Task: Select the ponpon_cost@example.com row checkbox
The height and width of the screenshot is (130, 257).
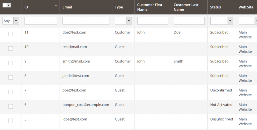Action: click(11, 106)
